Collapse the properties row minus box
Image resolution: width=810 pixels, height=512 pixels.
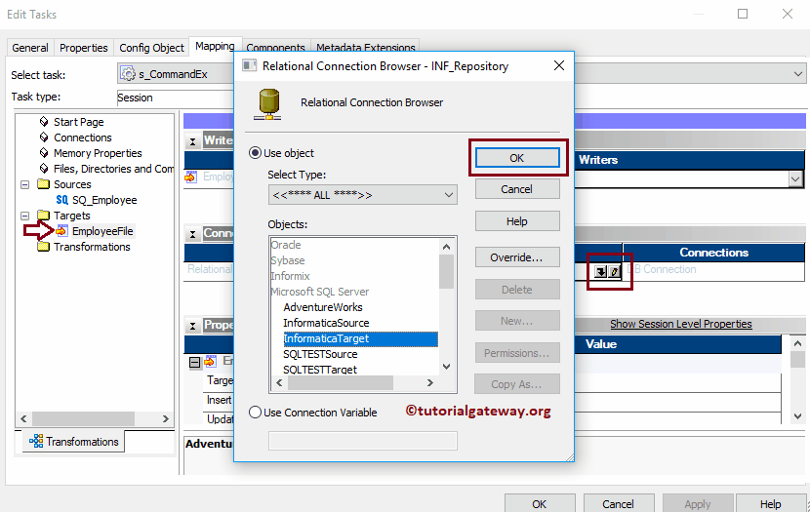(x=195, y=363)
